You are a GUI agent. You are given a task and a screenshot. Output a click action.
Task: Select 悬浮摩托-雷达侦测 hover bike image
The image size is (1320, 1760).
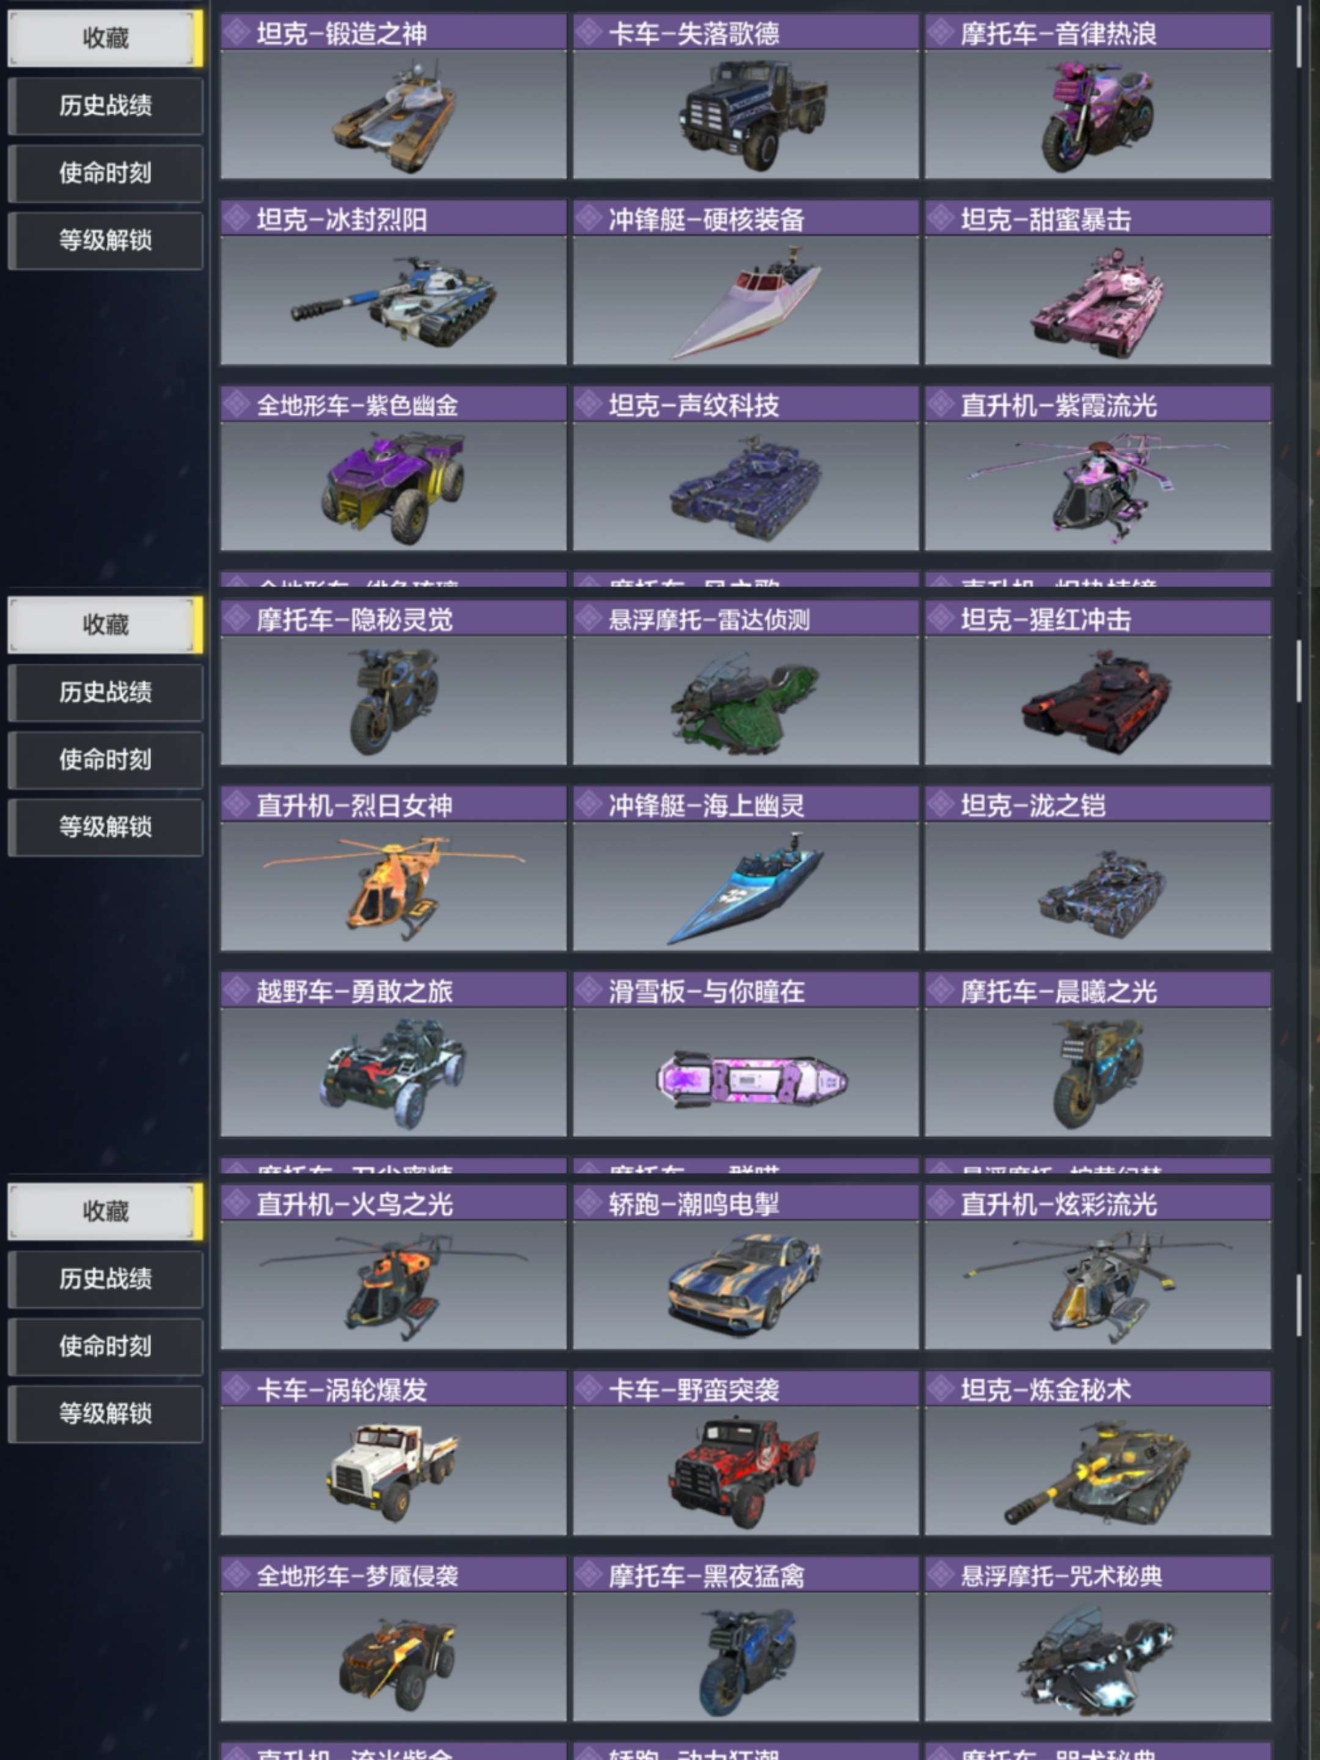click(746, 701)
